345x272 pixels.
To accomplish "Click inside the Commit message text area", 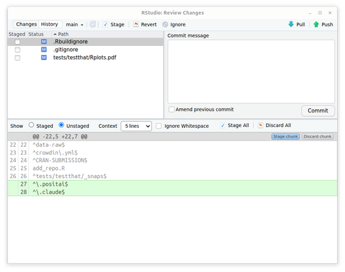I will (x=251, y=72).
